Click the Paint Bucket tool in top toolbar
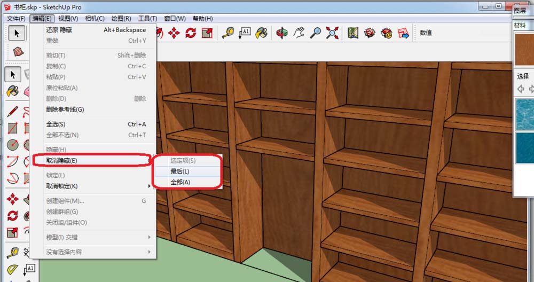Viewport: 534px width, 282px height. (x=261, y=33)
